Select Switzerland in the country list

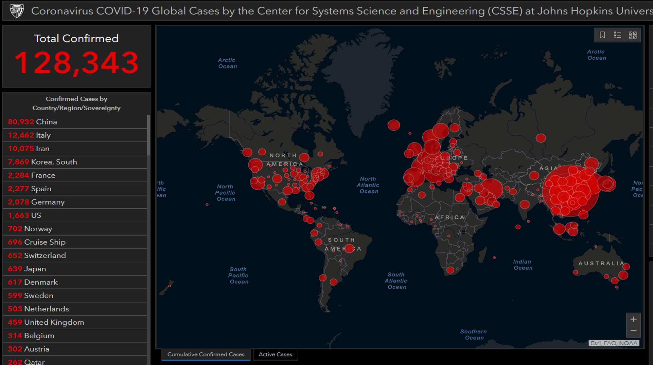(75, 255)
